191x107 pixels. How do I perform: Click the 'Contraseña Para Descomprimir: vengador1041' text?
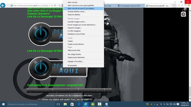click(55, 85)
